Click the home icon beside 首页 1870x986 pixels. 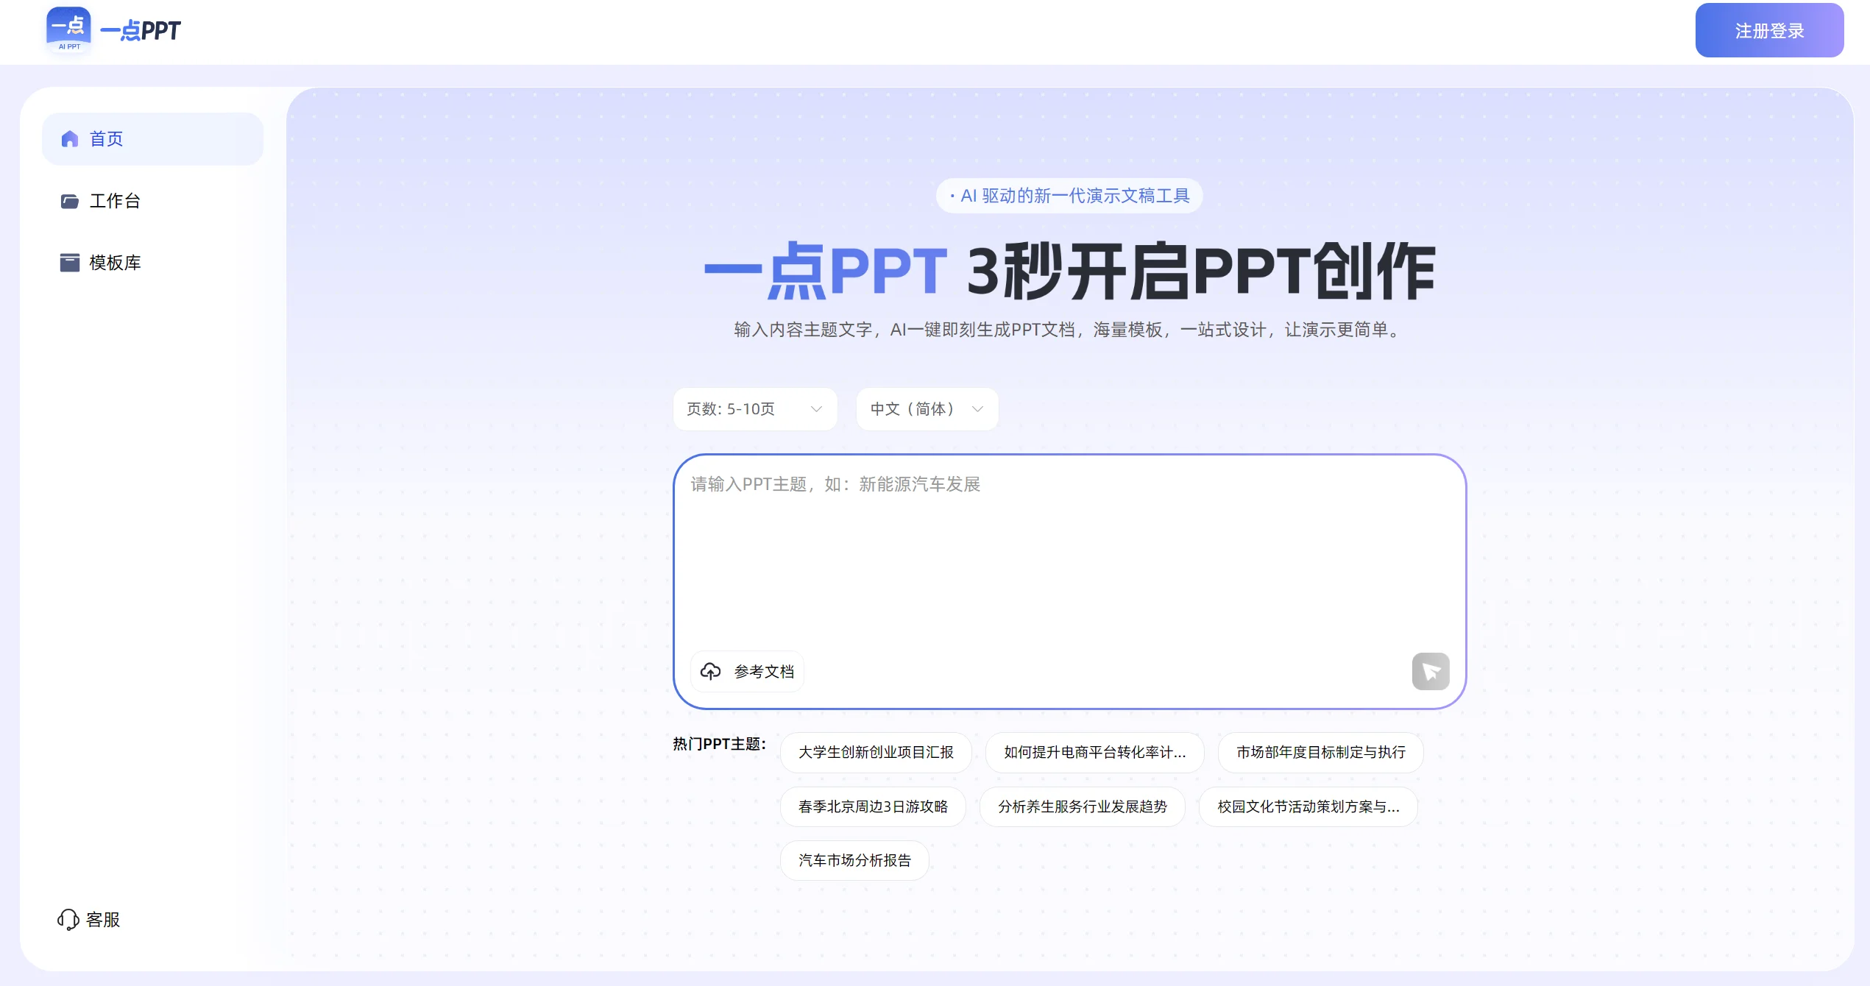[x=70, y=139]
